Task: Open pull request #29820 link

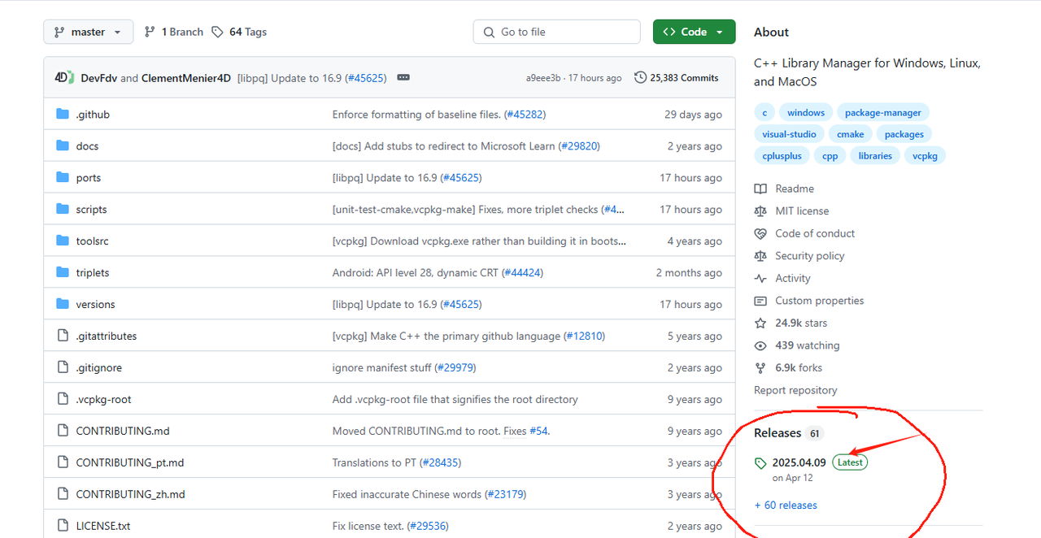Action: pos(579,146)
